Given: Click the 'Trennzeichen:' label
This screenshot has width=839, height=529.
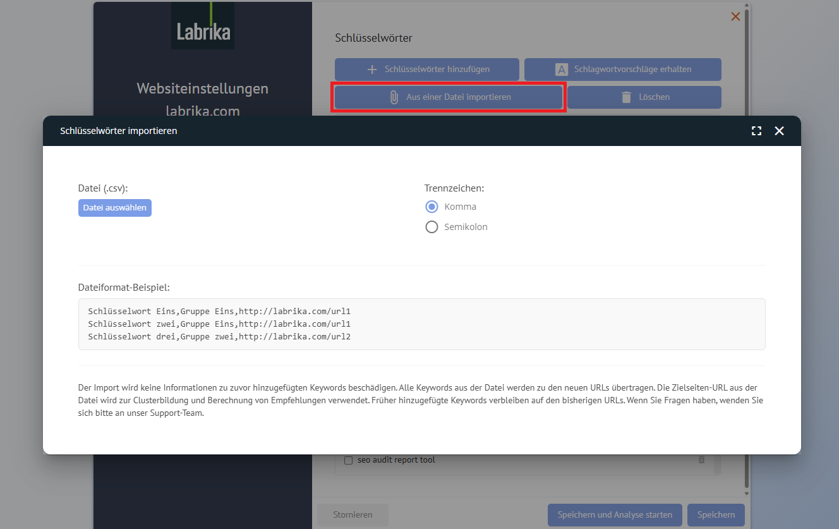Looking at the screenshot, I should (x=454, y=188).
